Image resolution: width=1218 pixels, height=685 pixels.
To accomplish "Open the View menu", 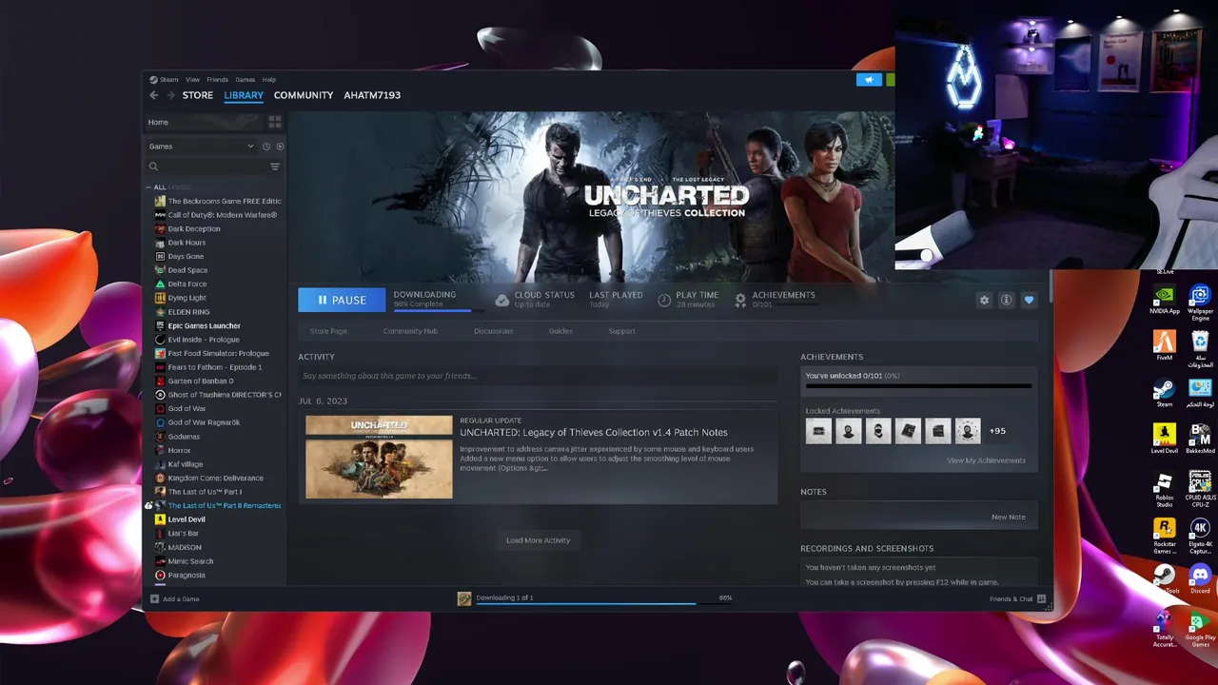I will [x=192, y=80].
